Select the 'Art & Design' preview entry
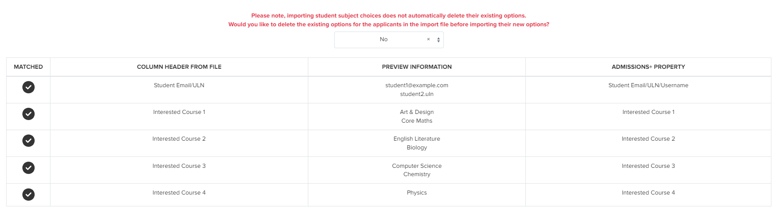 tap(417, 112)
